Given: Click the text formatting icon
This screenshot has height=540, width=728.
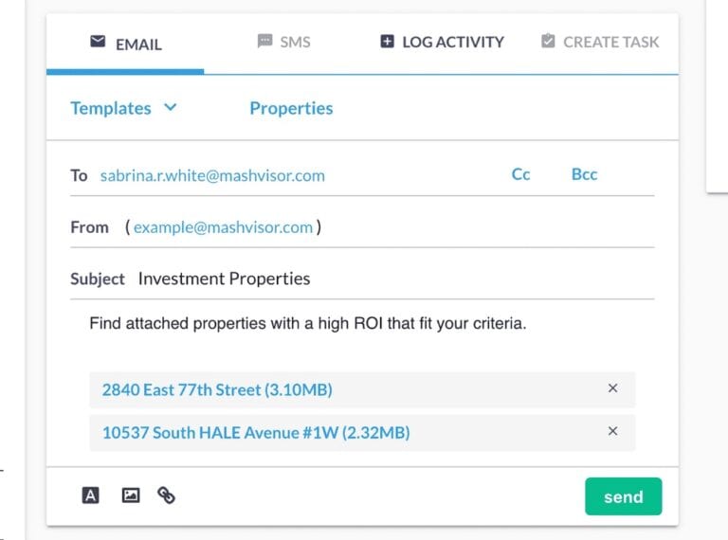Looking at the screenshot, I should [91, 495].
